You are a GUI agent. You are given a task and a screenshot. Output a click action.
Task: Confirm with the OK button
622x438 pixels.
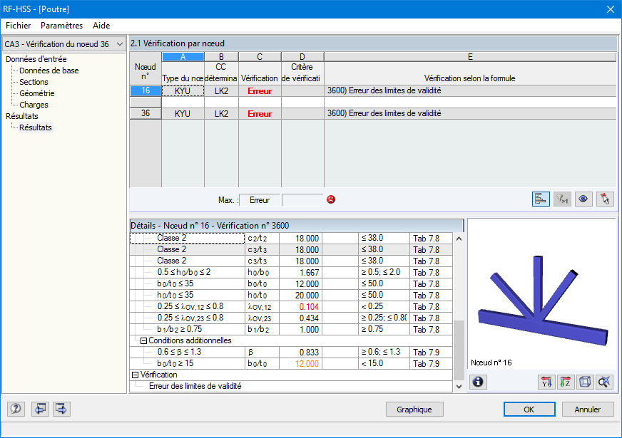click(x=529, y=409)
